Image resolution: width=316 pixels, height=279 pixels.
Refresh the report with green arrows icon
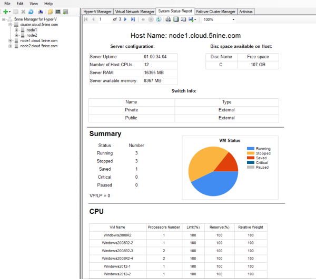click(x=159, y=19)
